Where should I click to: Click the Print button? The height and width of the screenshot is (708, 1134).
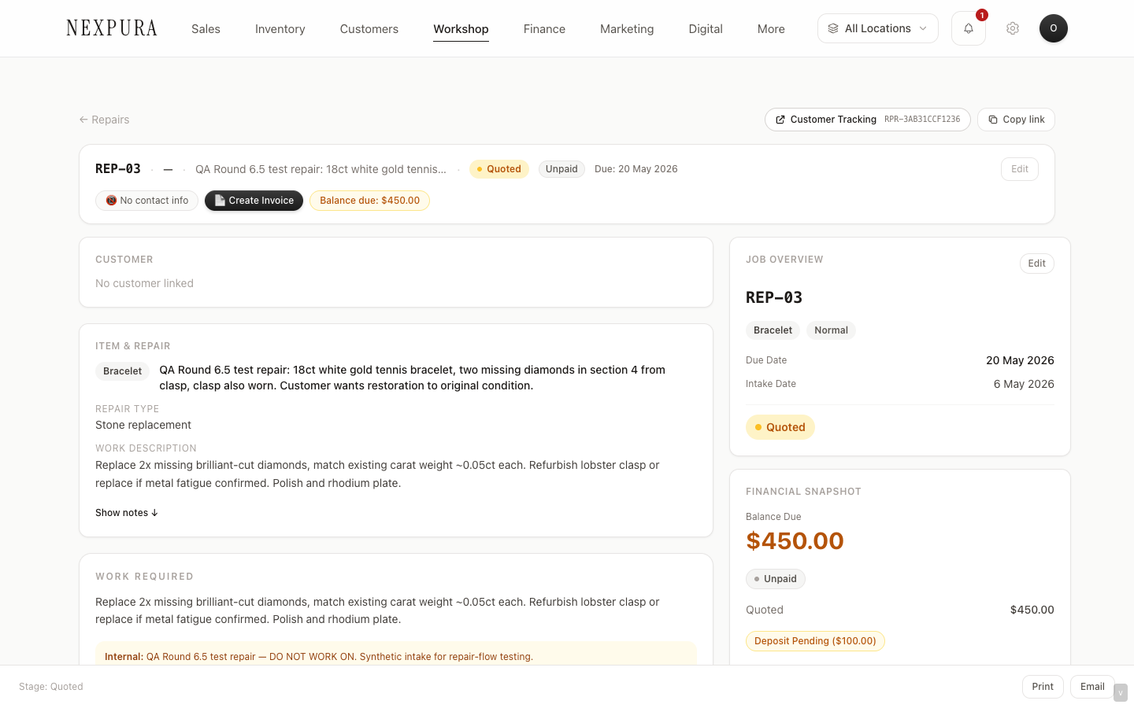point(1043,687)
